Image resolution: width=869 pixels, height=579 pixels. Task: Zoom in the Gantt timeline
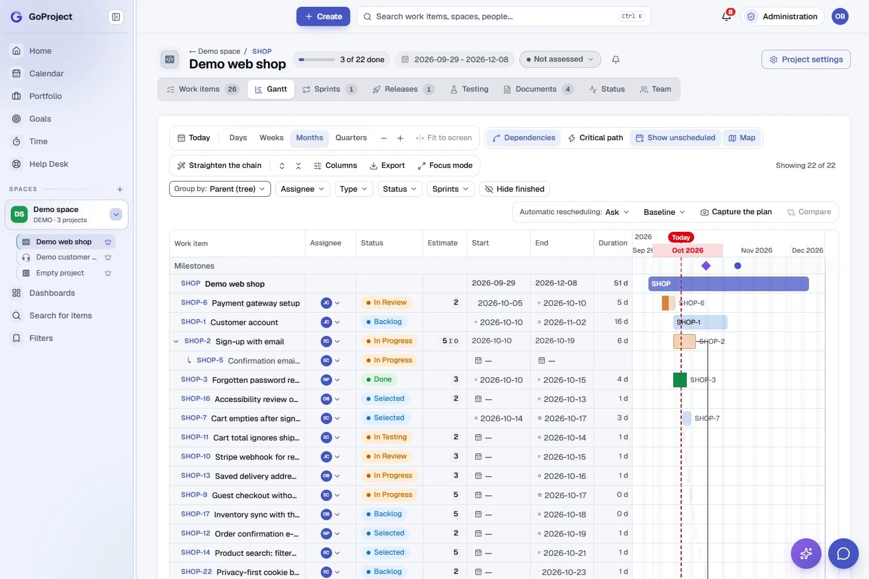pyautogui.click(x=400, y=138)
